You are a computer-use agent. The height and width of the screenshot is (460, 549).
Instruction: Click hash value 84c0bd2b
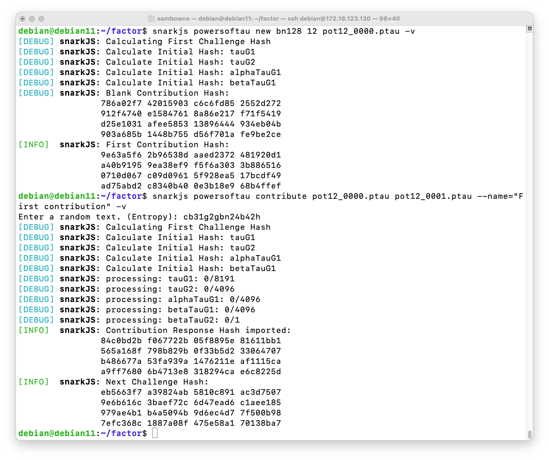point(121,341)
